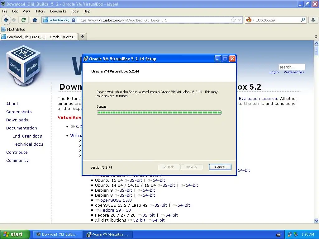319x239 pixels.
Task: Open the Preferences link
Action: click(293, 72)
